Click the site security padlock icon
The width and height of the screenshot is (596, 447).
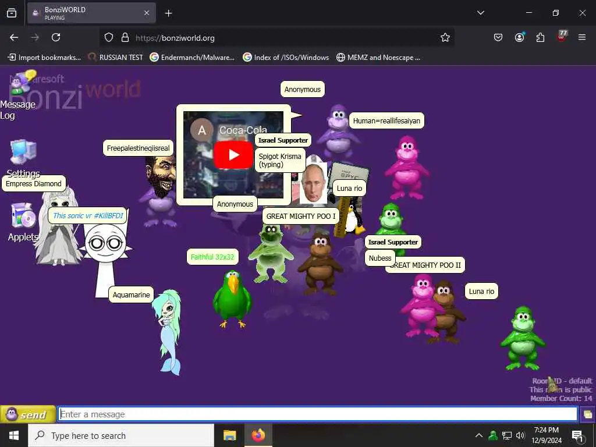125,38
